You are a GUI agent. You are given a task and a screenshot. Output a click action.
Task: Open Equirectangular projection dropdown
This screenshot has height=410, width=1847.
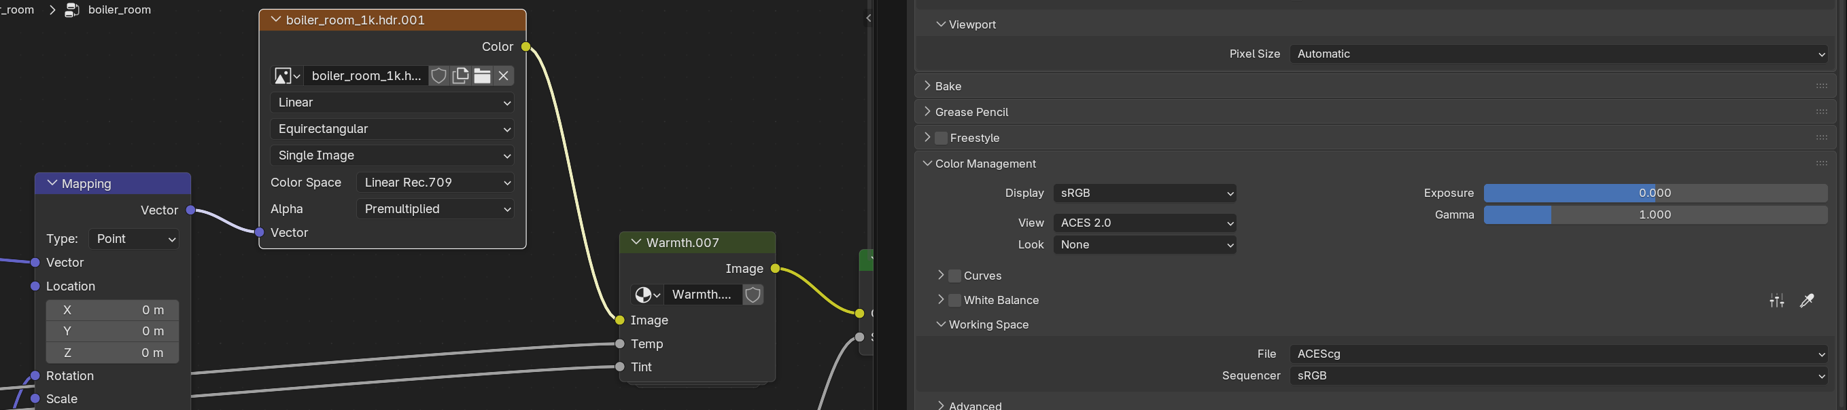pos(392,129)
